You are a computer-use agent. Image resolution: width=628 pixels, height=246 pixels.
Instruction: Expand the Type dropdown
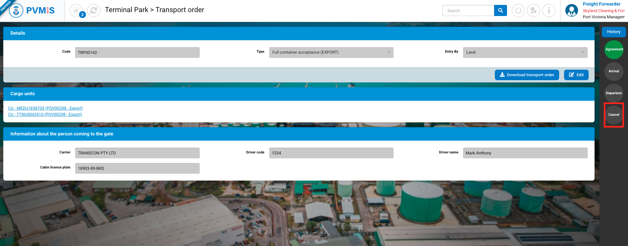tap(331, 52)
